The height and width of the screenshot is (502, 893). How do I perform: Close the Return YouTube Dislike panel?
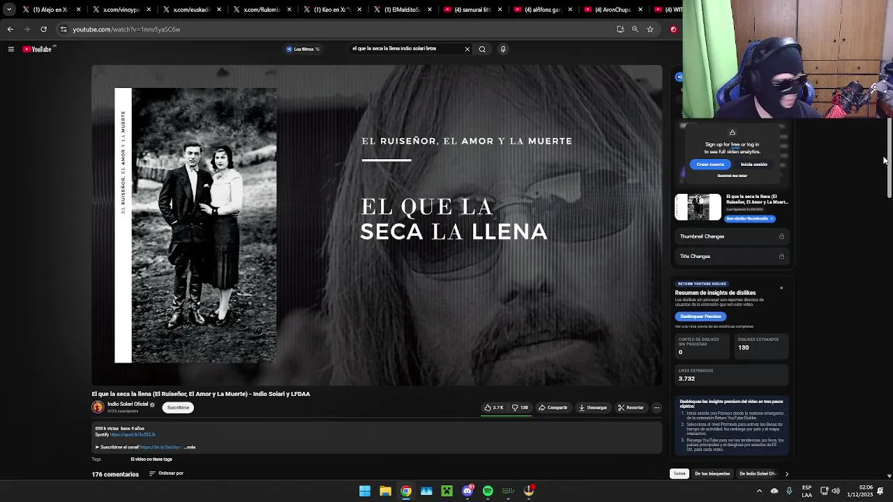coord(781,288)
